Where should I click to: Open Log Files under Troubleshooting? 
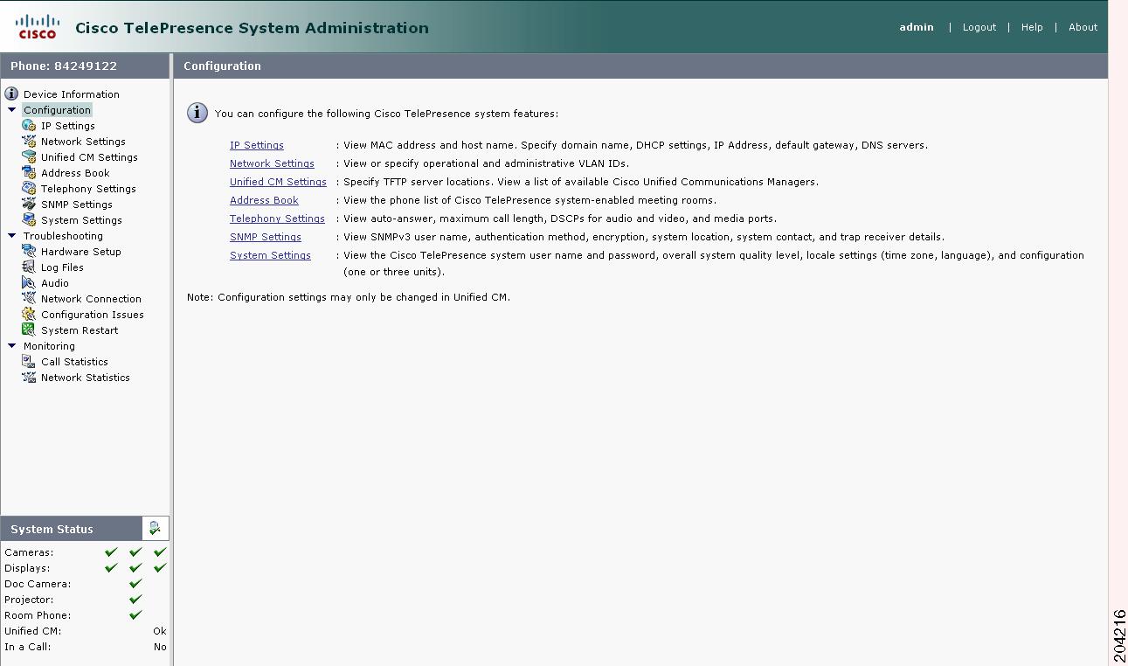tap(62, 267)
